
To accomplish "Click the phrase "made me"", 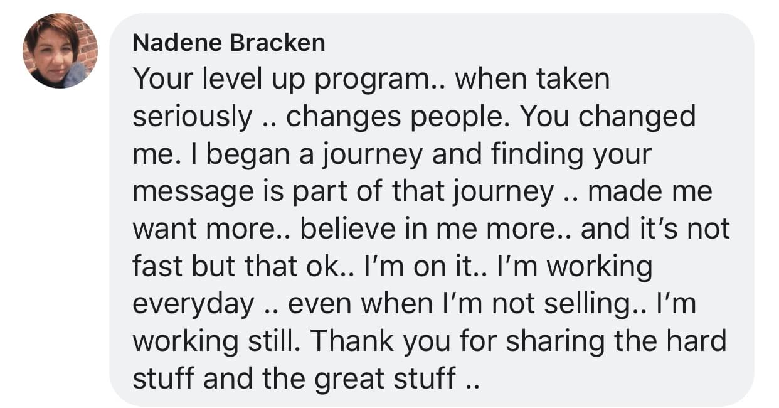I will (650, 192).
